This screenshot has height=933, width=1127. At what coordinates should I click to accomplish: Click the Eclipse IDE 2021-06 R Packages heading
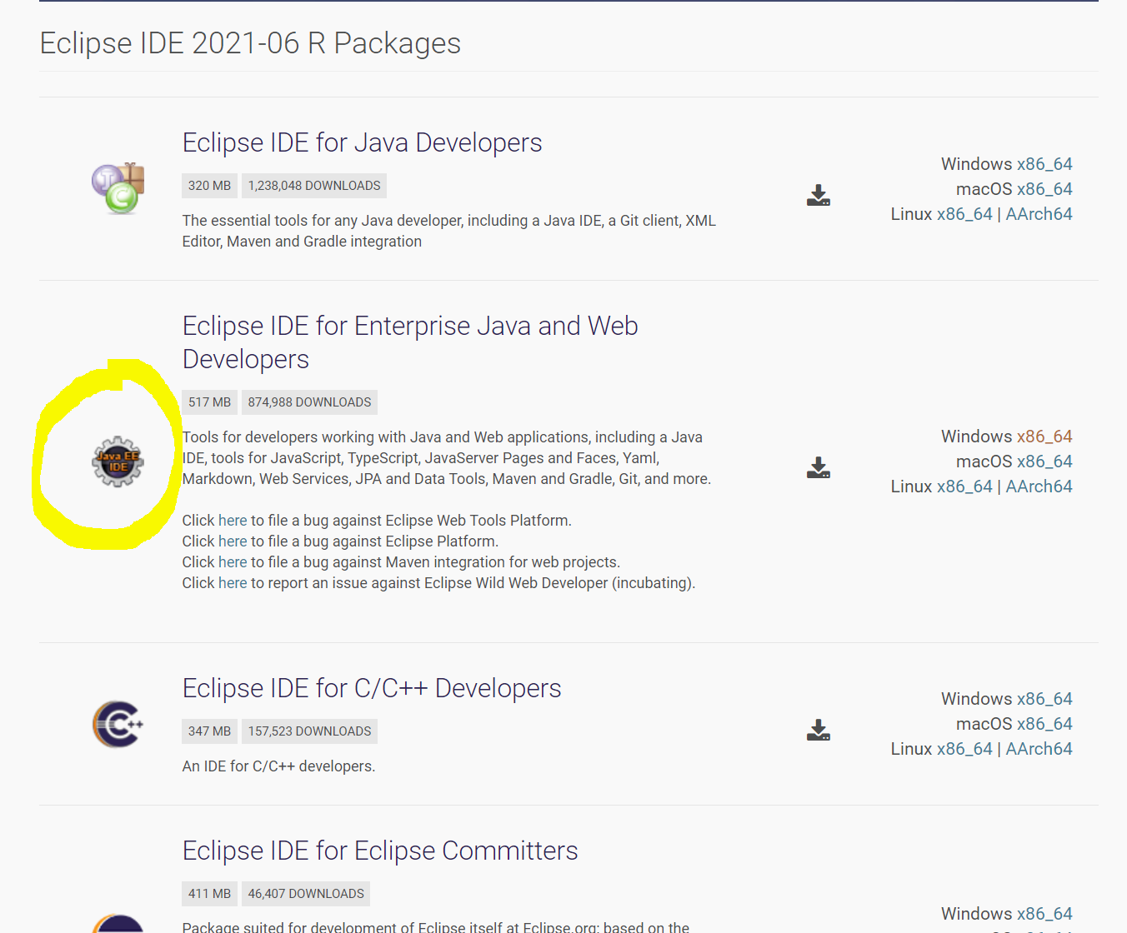click(250, 43)
